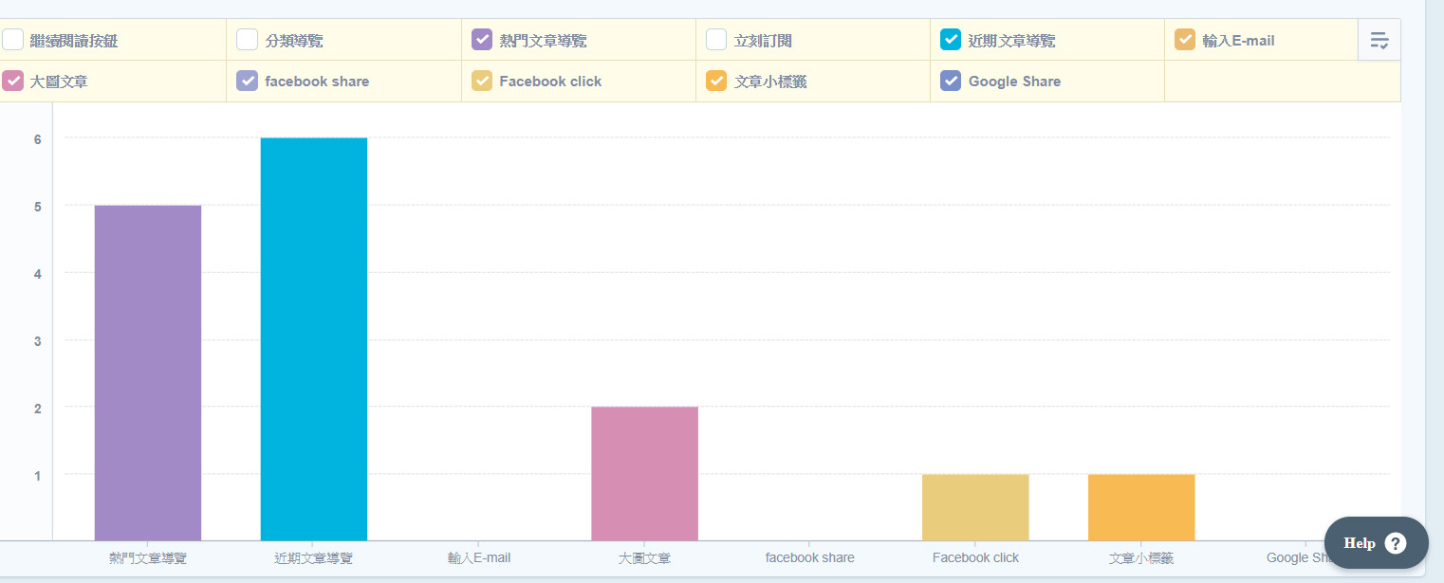Image resolution: width=1444 pixels, height=583 pixels.
Task: Click the Help question mark icon
Action: point(1396,543)
